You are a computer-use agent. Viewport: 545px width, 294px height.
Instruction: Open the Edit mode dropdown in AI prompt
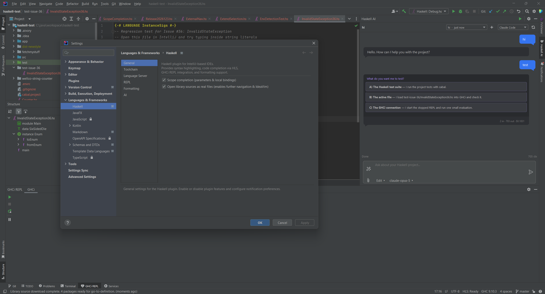point(380,180)
